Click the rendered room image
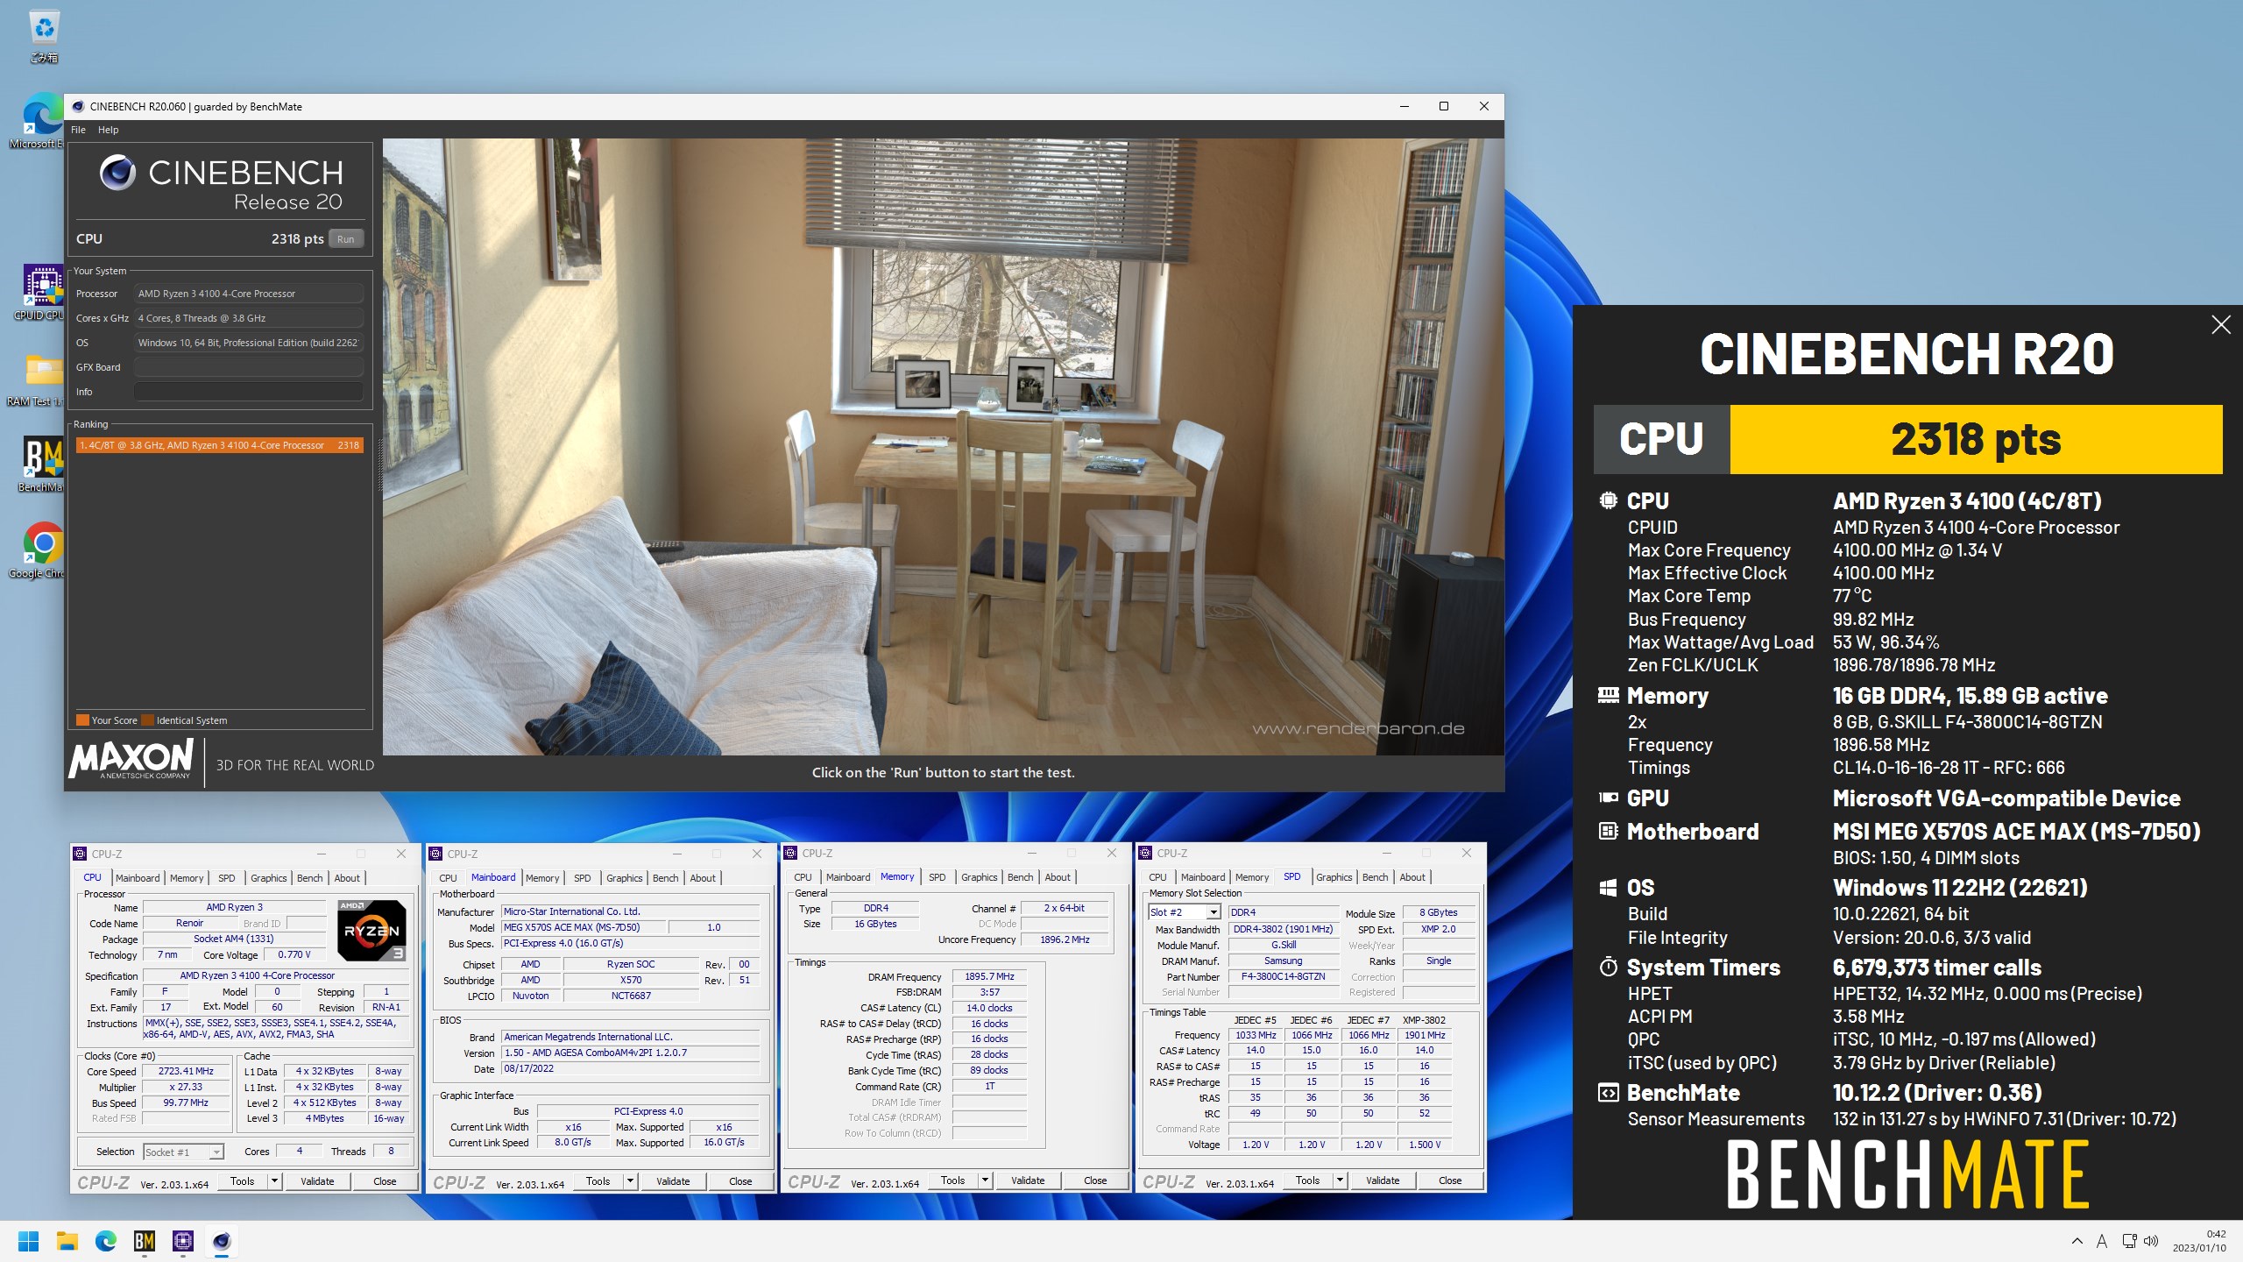2243x1262 pixels. (944, 447)
